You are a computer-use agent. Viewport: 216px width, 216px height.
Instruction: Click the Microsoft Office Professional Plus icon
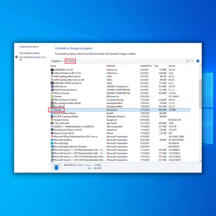52,136
